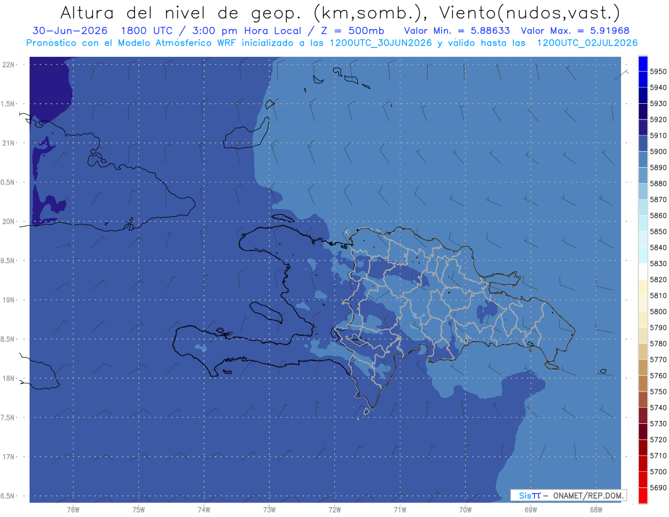
Task: Click the 'SisPI - ONAMET/REP.DOM.' credit box
Action: [569, 495]
